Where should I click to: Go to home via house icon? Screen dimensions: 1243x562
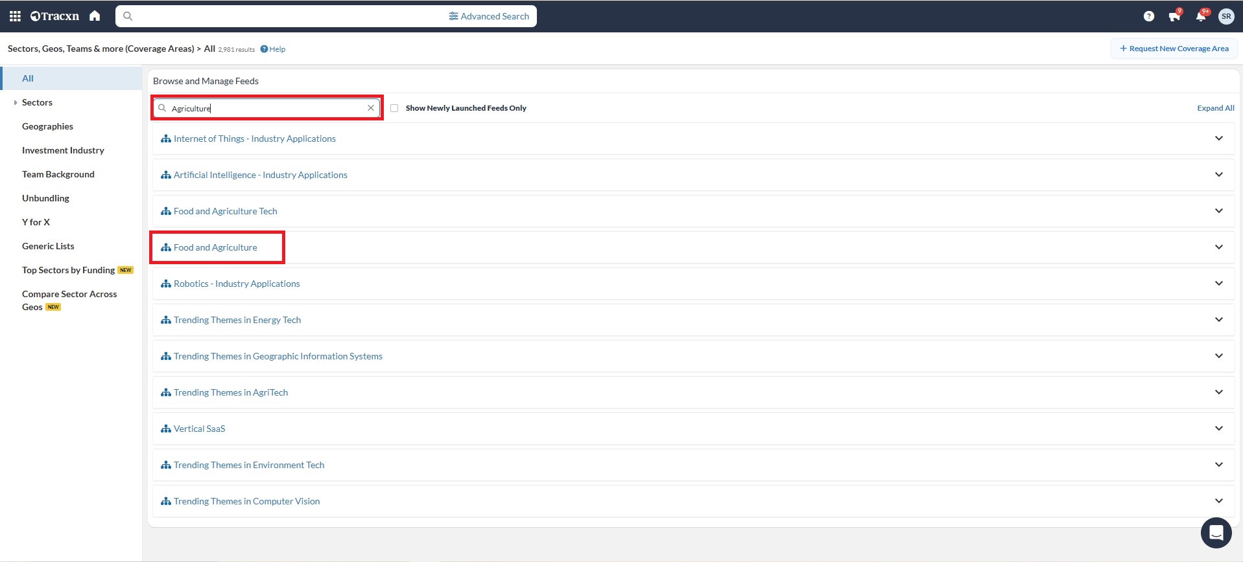pyautogui.click(x=95, y=16)
